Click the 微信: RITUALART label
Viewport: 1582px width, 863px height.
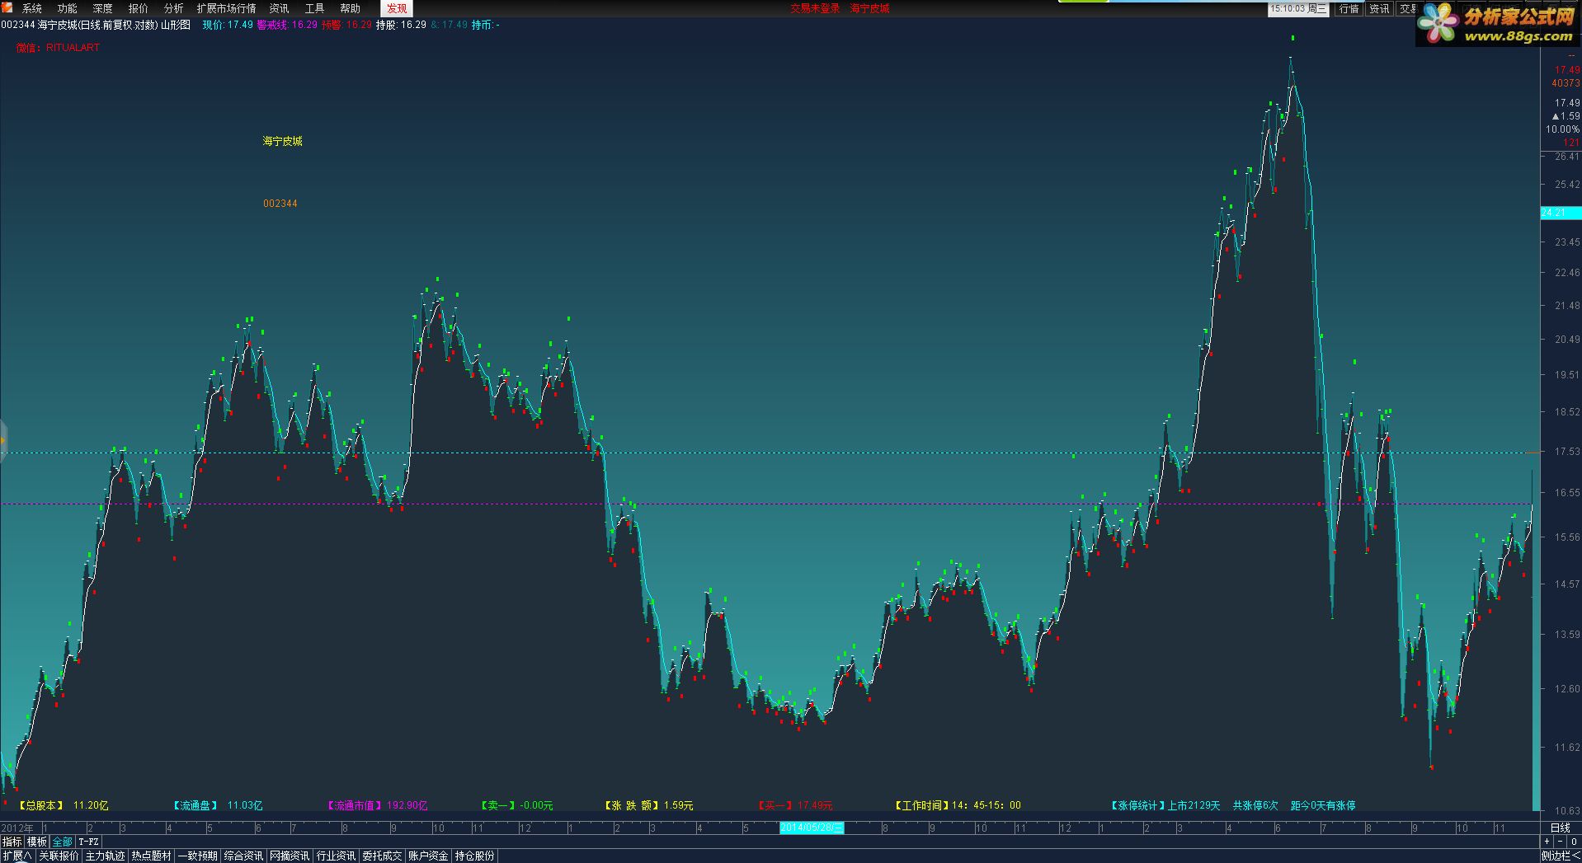pyautogui.click(x=58, y=48)
